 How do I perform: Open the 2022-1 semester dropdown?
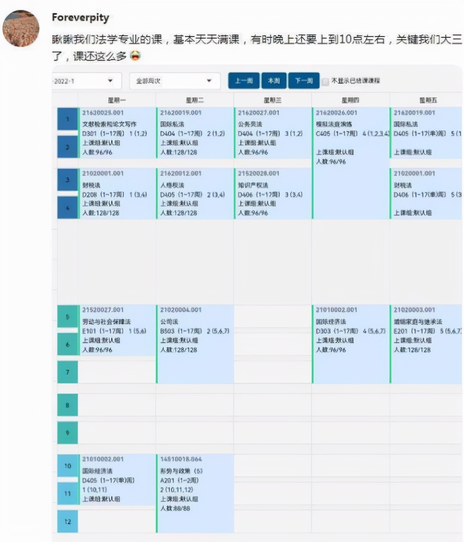click(87, 80)
